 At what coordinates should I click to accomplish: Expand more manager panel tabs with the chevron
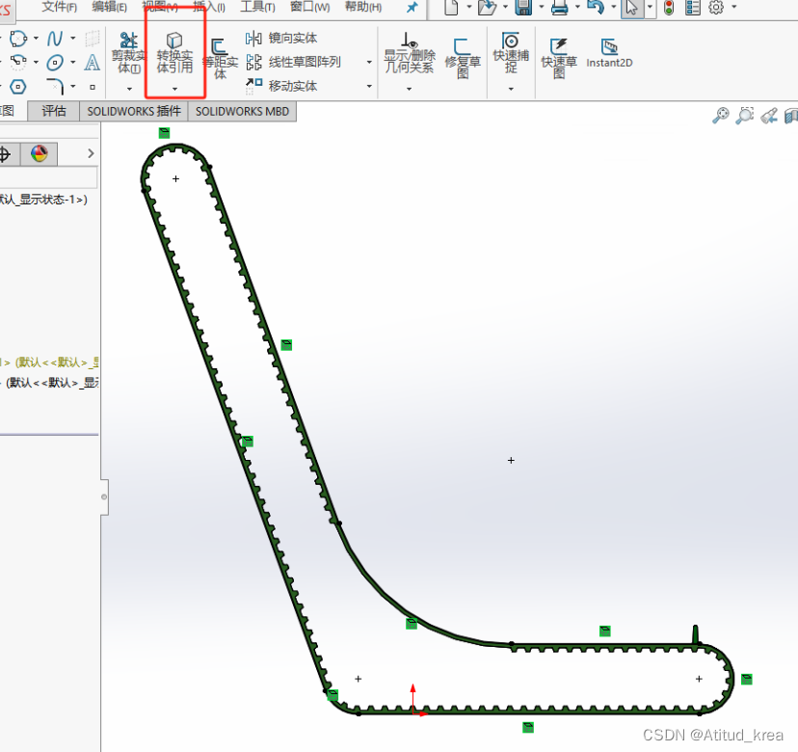92,153
